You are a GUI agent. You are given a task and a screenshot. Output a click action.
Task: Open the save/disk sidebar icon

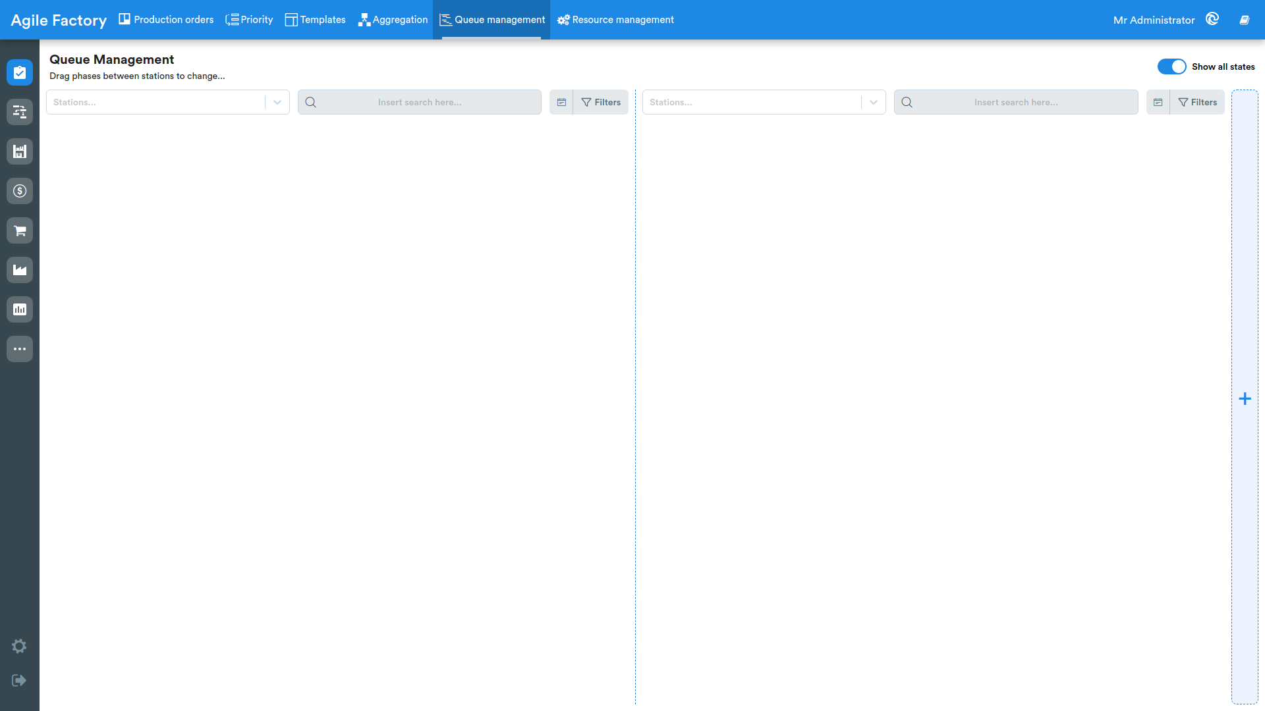click(x=20, y=151)
